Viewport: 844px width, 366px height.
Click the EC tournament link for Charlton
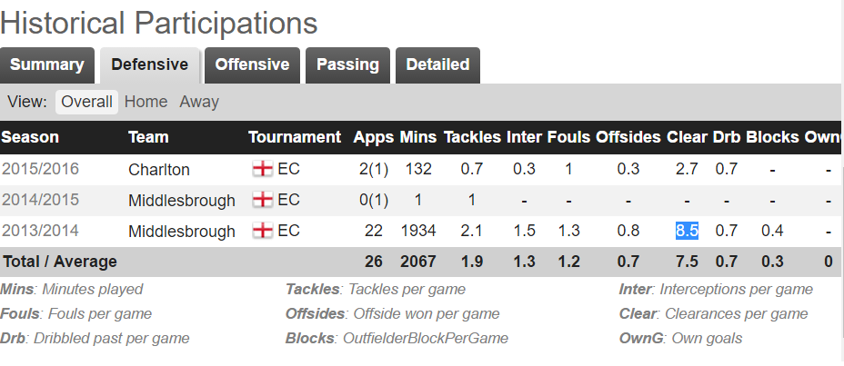point(288,169)
